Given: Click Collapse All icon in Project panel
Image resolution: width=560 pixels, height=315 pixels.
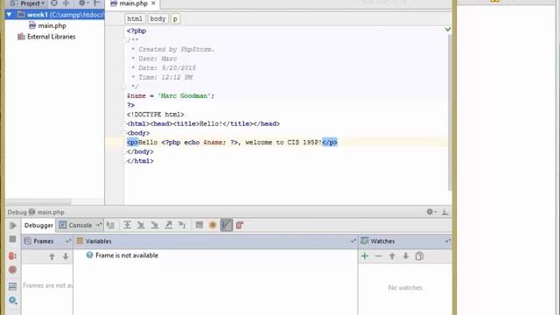Looking at the screenshot, I should 66,3.
